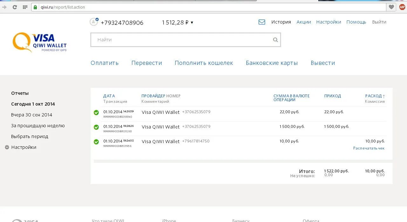Sort by ДАТА column header
This screenshot has width=407, height=222.
pos(109,96)
